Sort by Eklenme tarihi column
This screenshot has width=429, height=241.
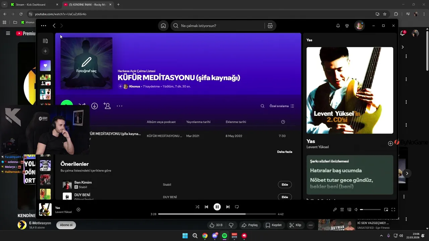pos(236,122)
